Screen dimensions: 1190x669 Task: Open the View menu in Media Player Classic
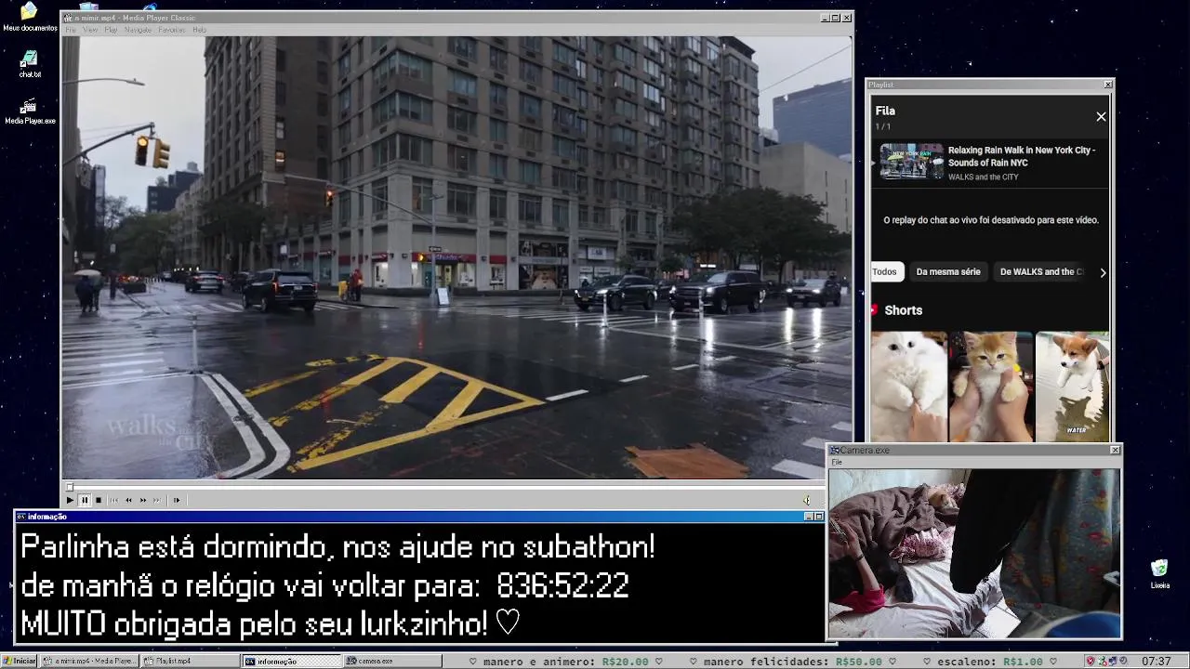[x=90, y=30]
